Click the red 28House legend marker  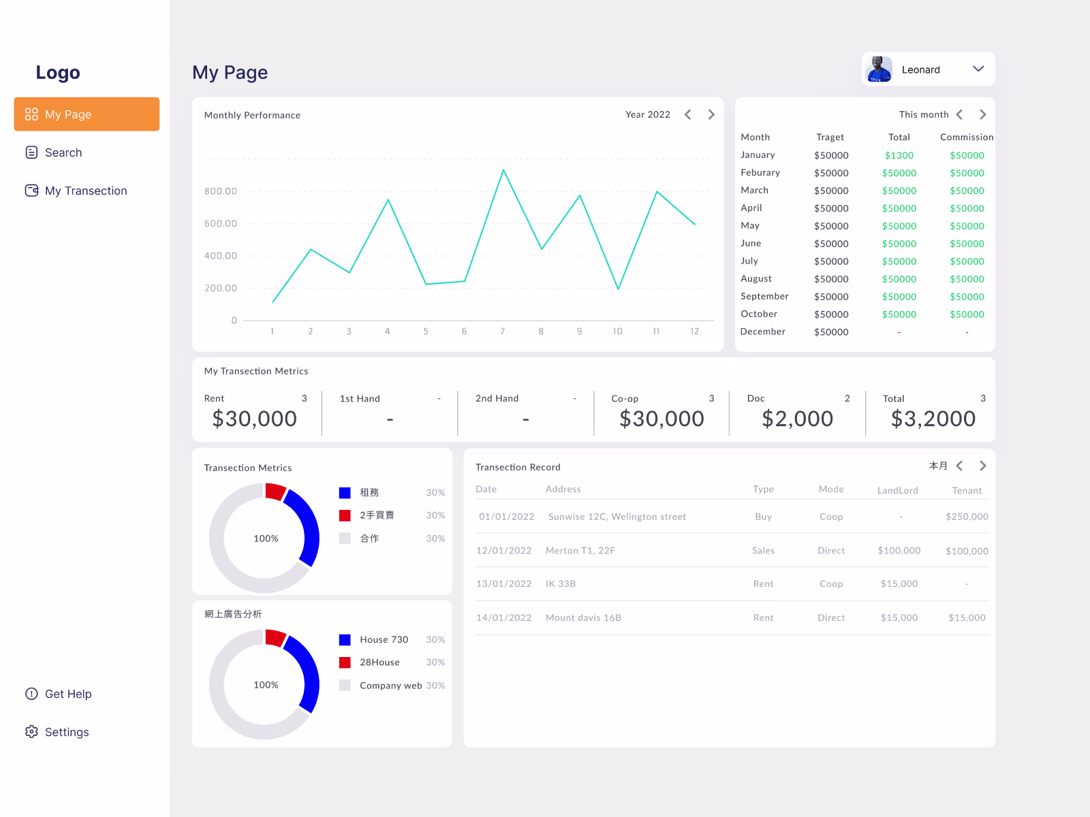[x=346, y=662]
